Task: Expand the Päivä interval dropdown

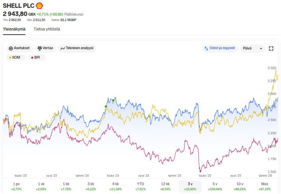Action: [x=252, y=49]
